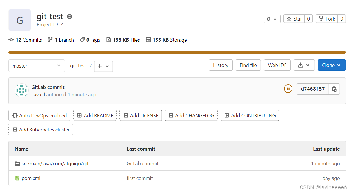Fork the git-test project
Image resolution: width=351 pixels, height=192 pixels.
[x=327, y=19]
